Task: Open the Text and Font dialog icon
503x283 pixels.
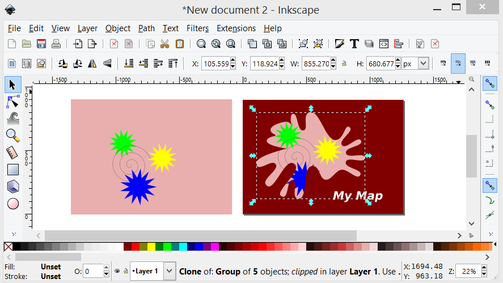Action: (354, 44)
